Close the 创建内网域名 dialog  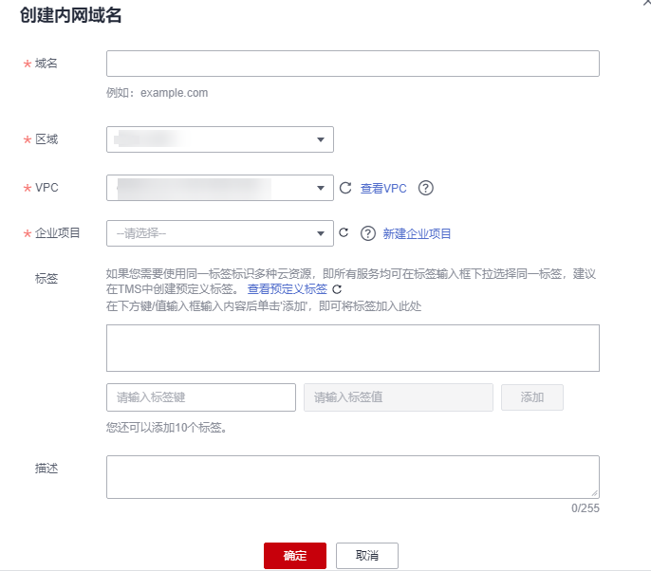coord(645,3)
